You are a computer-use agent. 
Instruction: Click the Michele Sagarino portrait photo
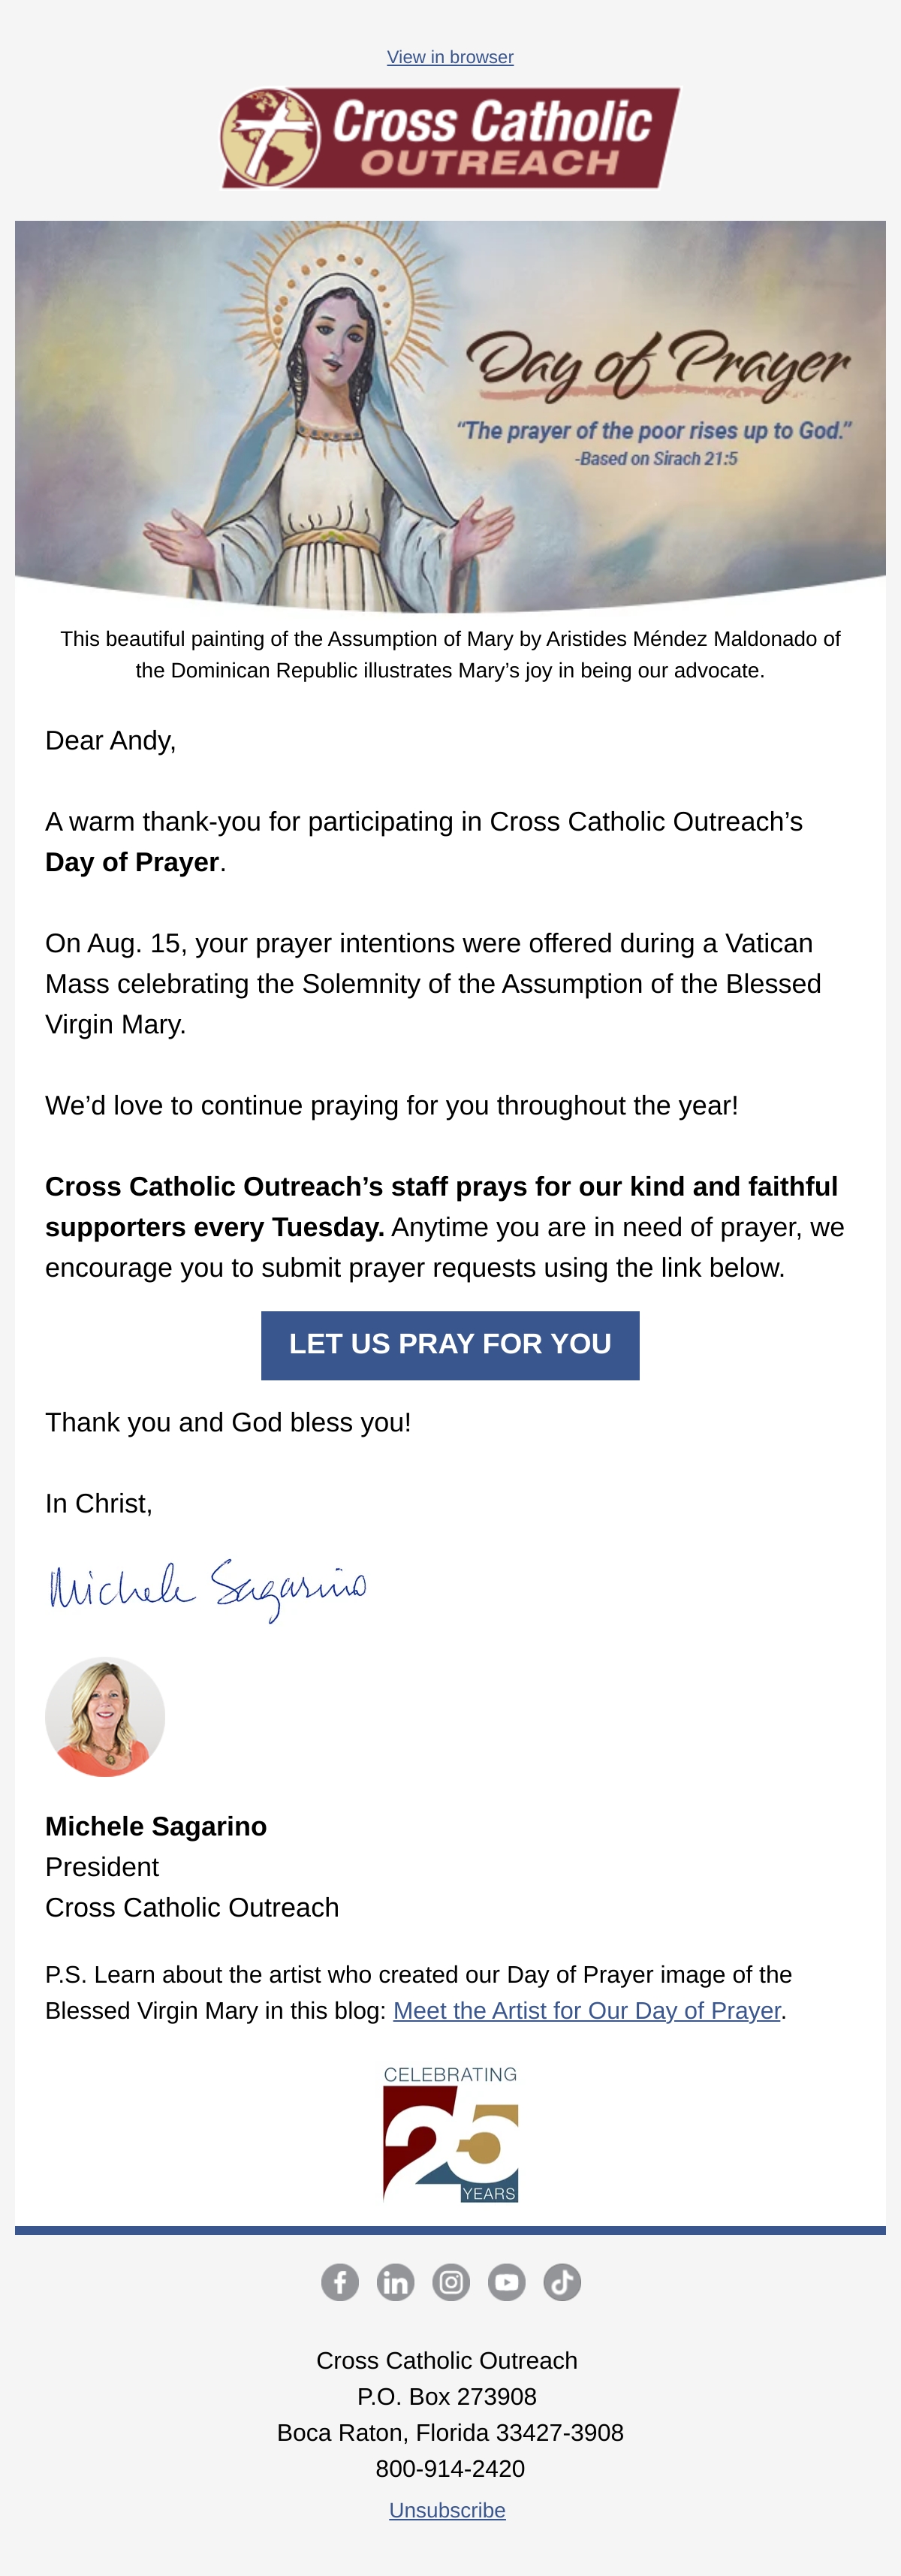[x=105, y=1716]
